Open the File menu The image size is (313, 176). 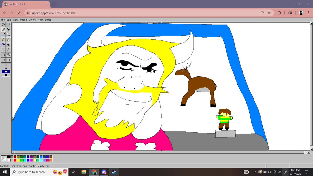coord(3,20)
